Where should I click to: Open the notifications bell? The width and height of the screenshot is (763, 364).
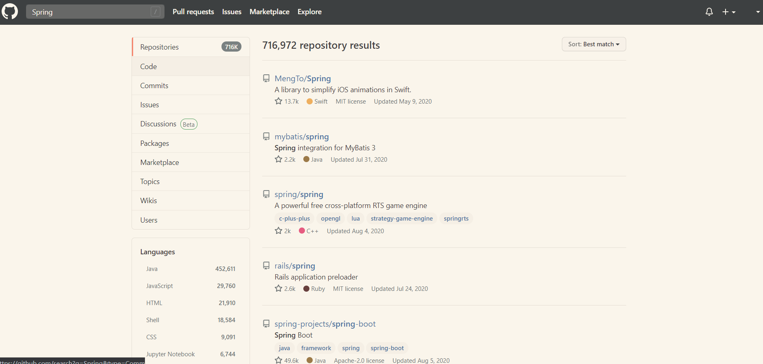[709, 12]
